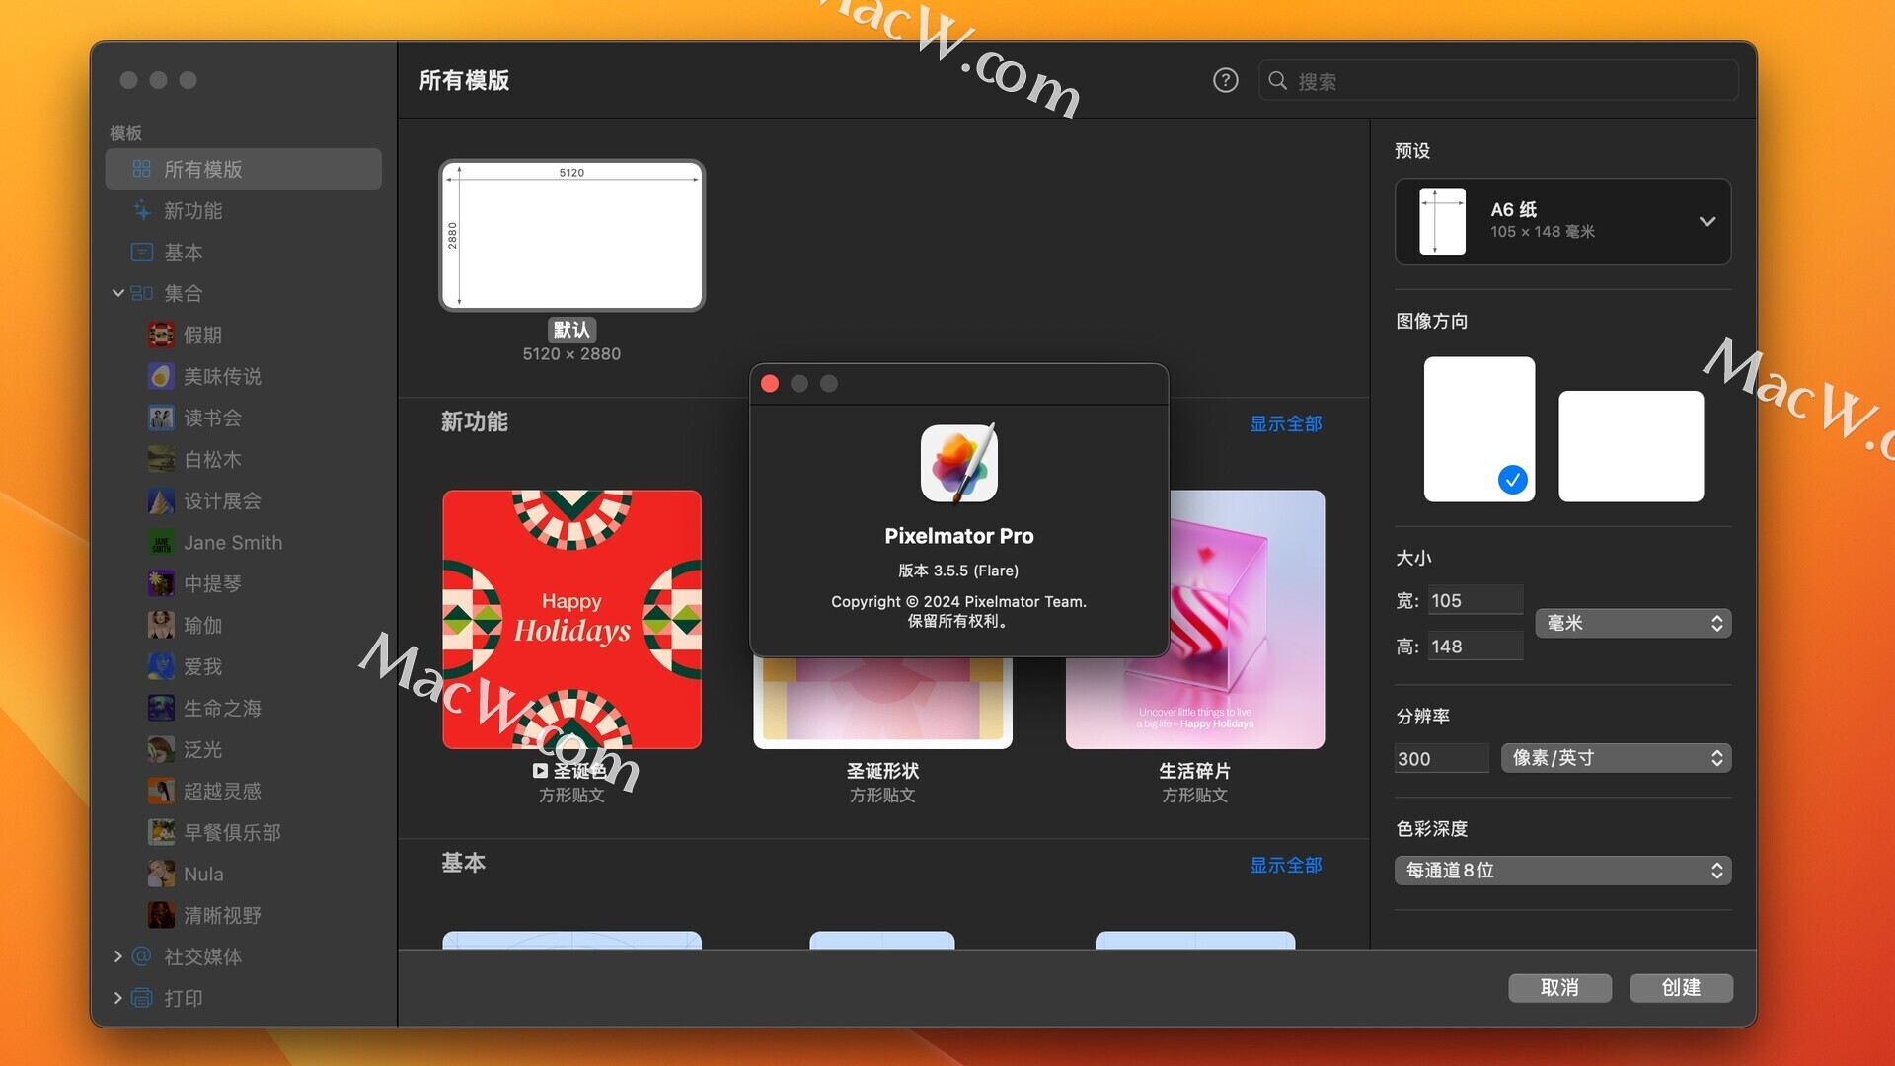Expand the 打印 sidebar group
The width and height of the screenshot is (1895, 1066).
click(x=117, y=998)
